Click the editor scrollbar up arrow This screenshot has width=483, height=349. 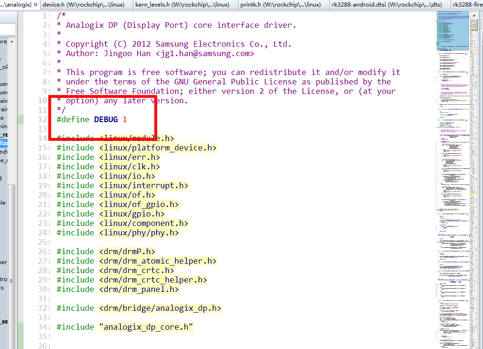tap(474, 16)
